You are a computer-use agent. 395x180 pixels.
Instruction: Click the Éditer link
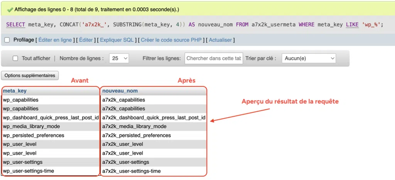(x=86, y=40)
